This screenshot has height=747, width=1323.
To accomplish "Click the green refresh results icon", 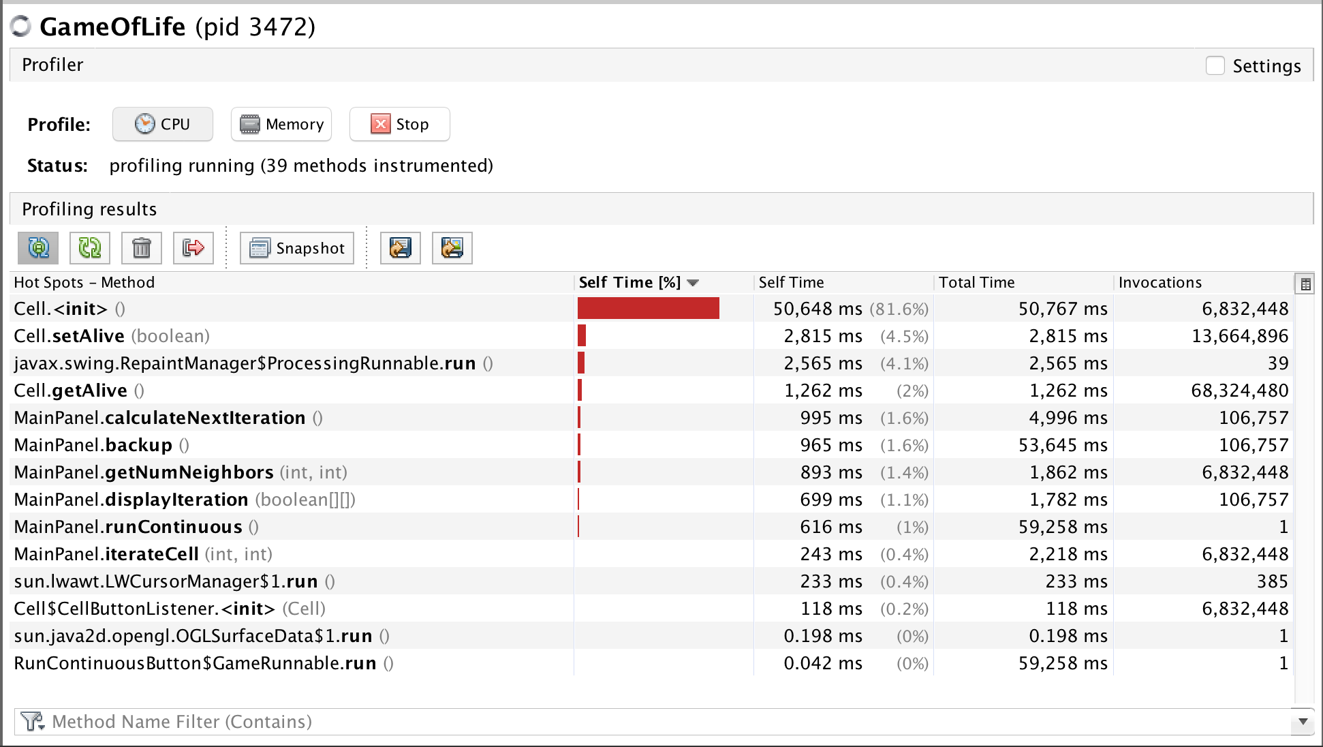I will (x=90, y=248).
